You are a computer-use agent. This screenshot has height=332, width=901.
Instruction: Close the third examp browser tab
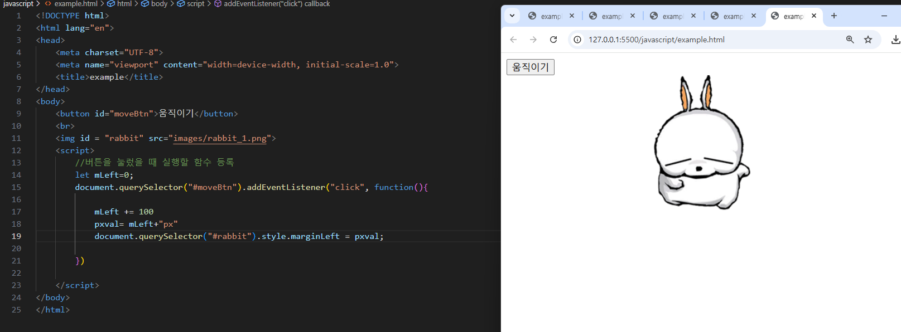(x=693, y=16)
